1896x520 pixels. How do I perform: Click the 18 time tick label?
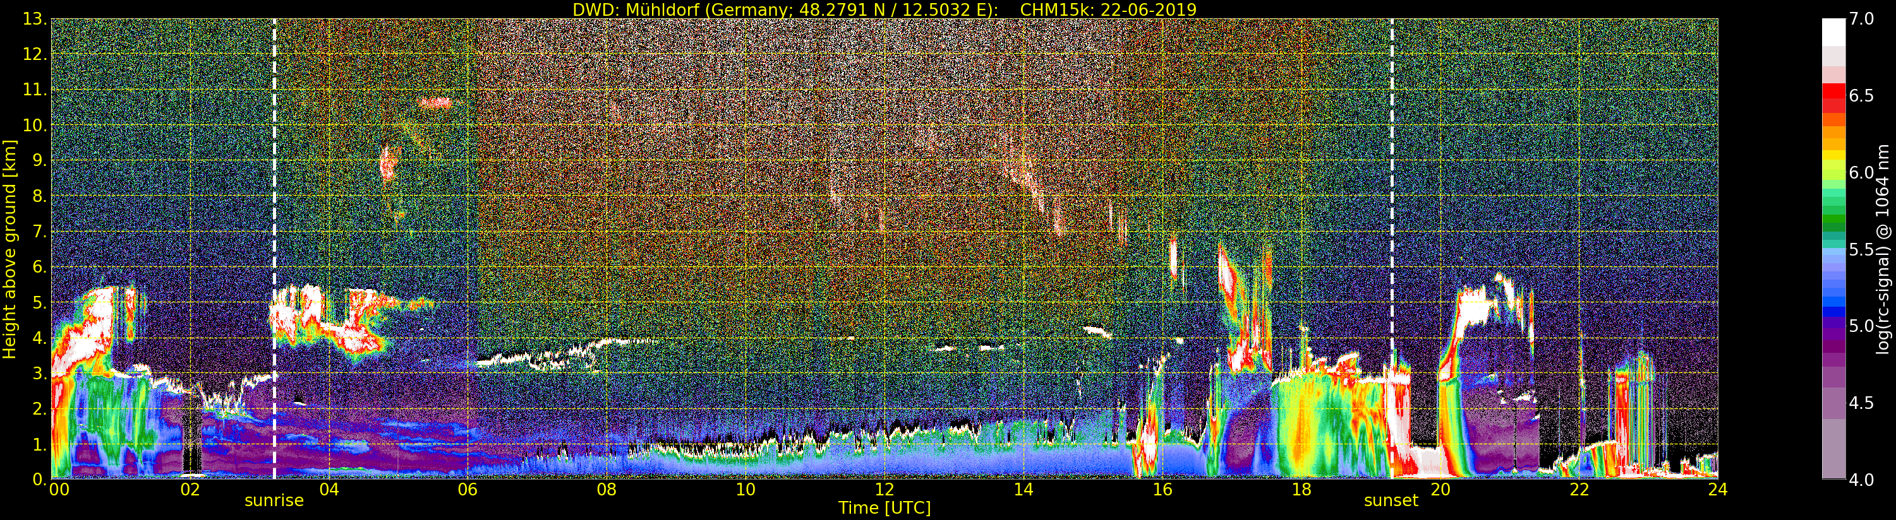(x=1301, y=490)
